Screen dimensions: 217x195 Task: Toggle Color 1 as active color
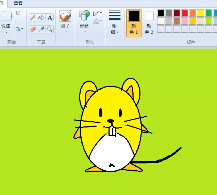pyautogui.click(x=134, y=23)
